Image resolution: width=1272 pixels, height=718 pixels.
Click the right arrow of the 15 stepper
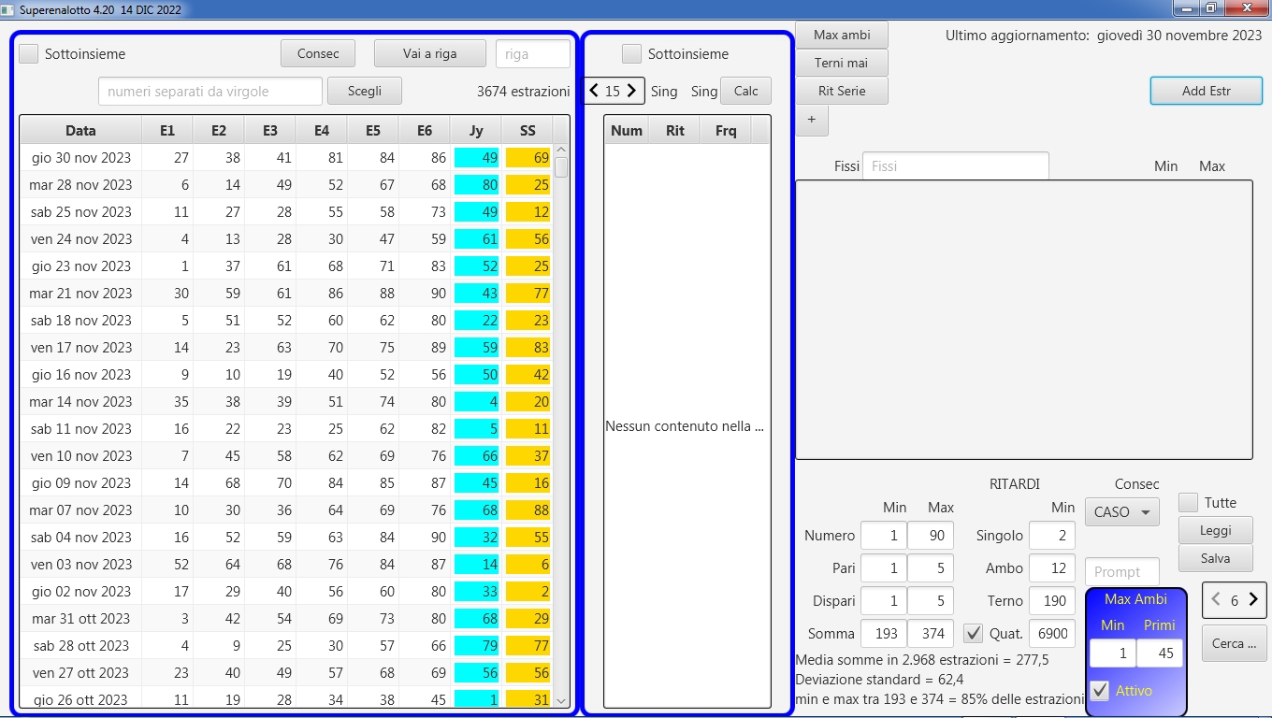pyautogui.click(x=632, y=91)
